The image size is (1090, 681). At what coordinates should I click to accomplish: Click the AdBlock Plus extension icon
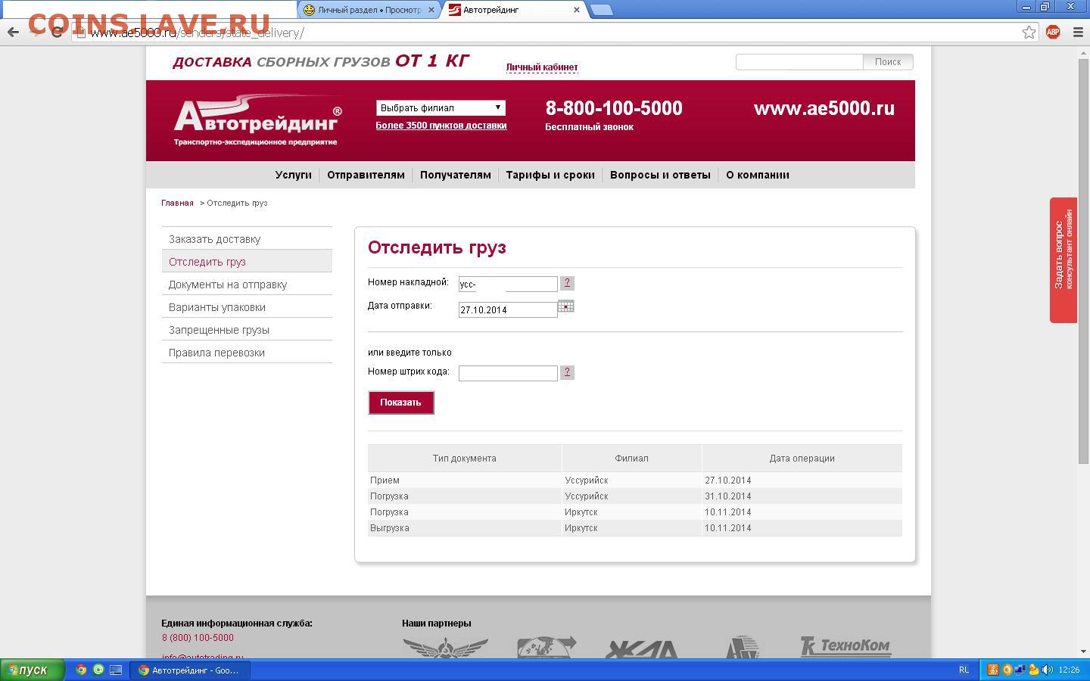coord(1053,32)
